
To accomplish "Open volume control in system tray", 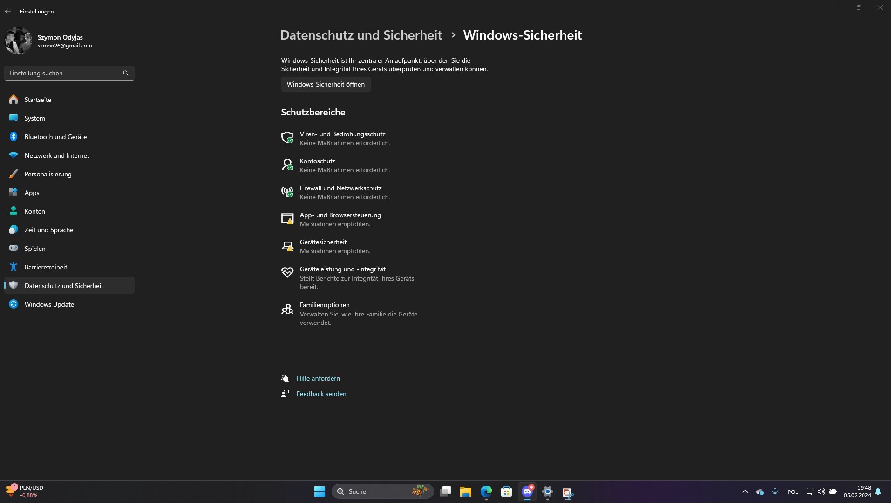I will point(821,491).
